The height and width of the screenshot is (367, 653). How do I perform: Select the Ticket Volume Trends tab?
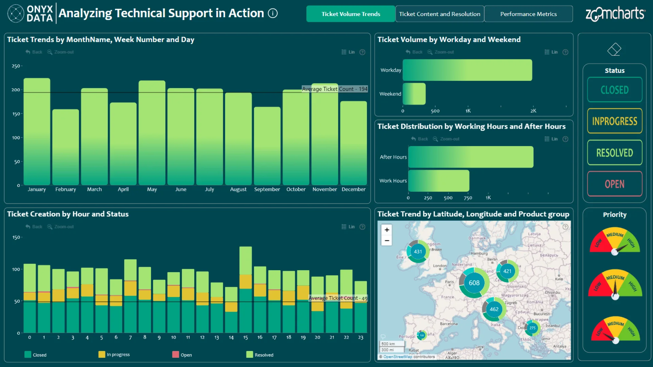[x=351, y=14]
